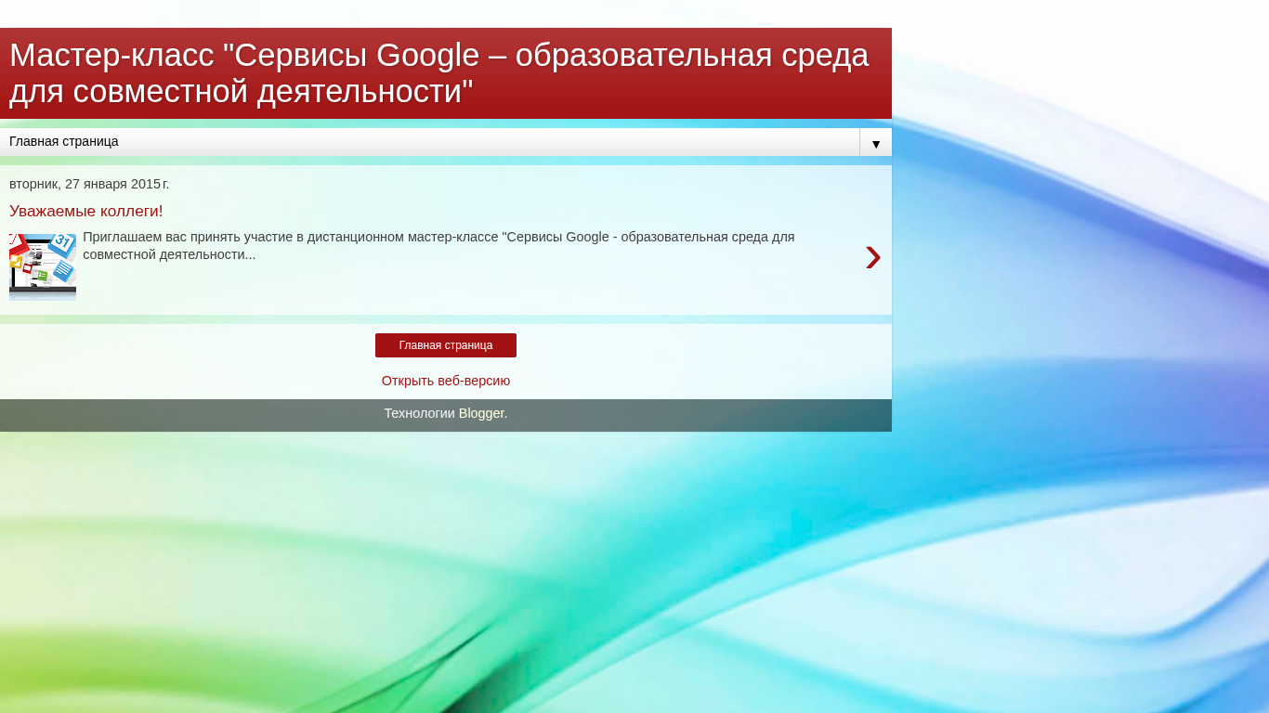This screenshot has height=713, width=1269.
Task: Open the post titled Уважаемые коллеги!
Action: (x=86, y=212)
